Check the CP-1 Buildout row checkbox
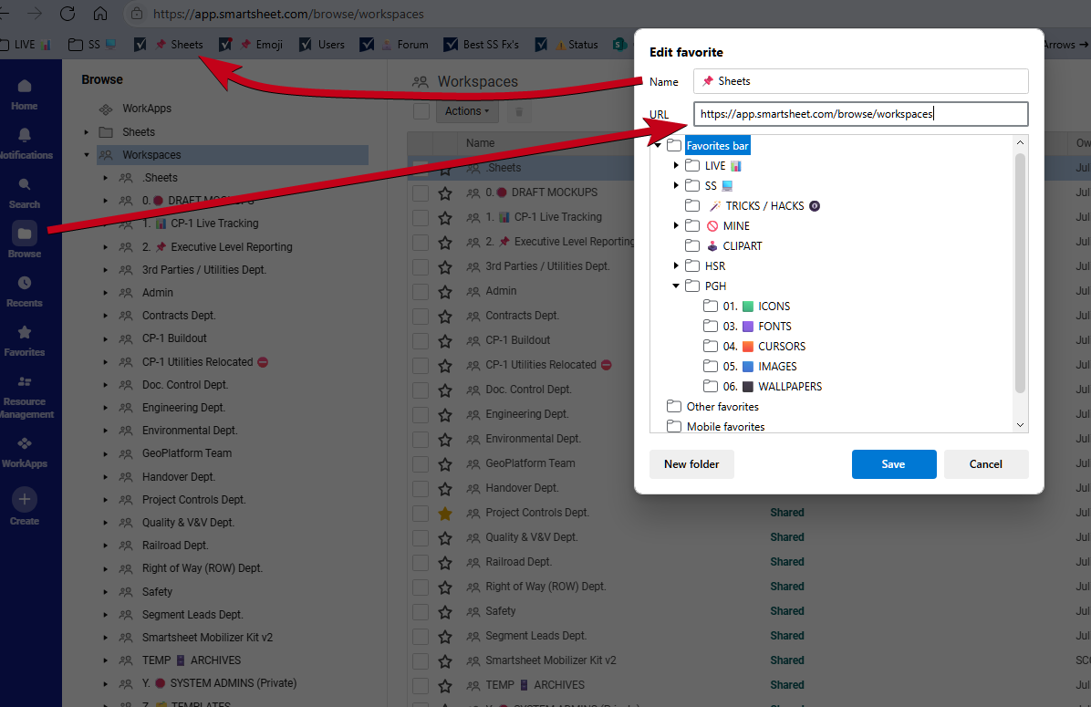Image resolution: width=1091 pixels, height=707 pixels. [421, 341]
